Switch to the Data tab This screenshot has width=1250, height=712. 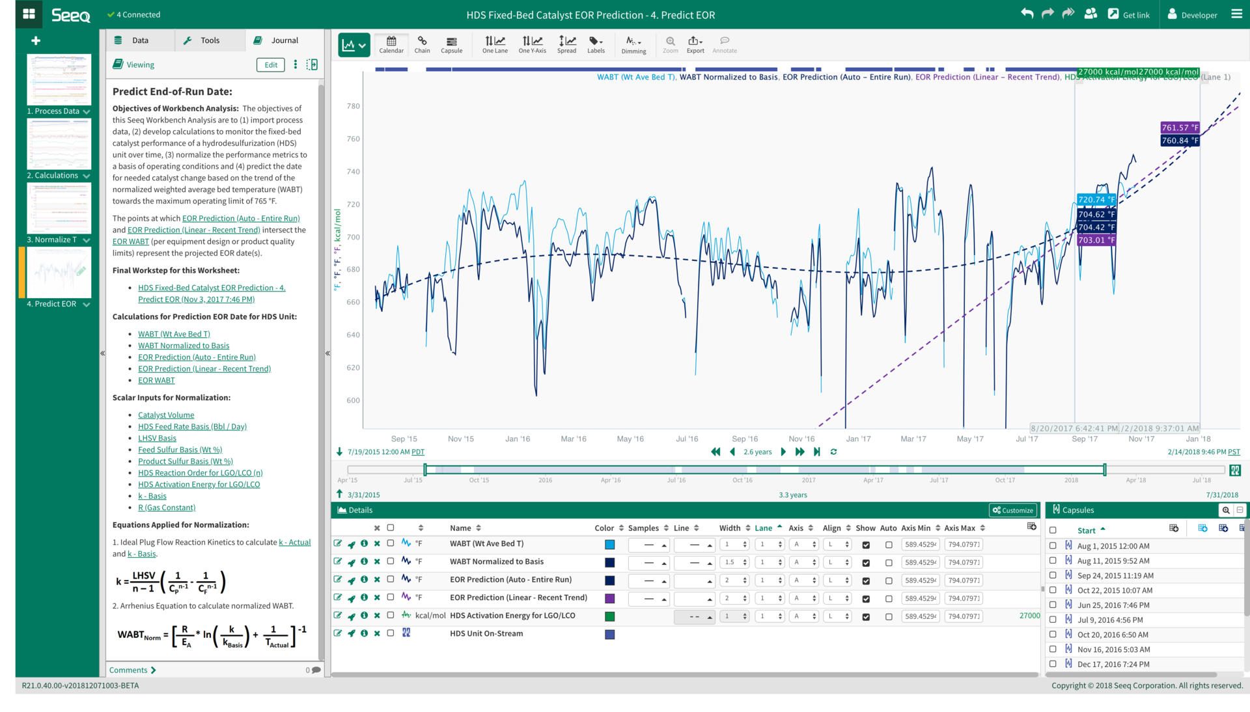(139, 40)
